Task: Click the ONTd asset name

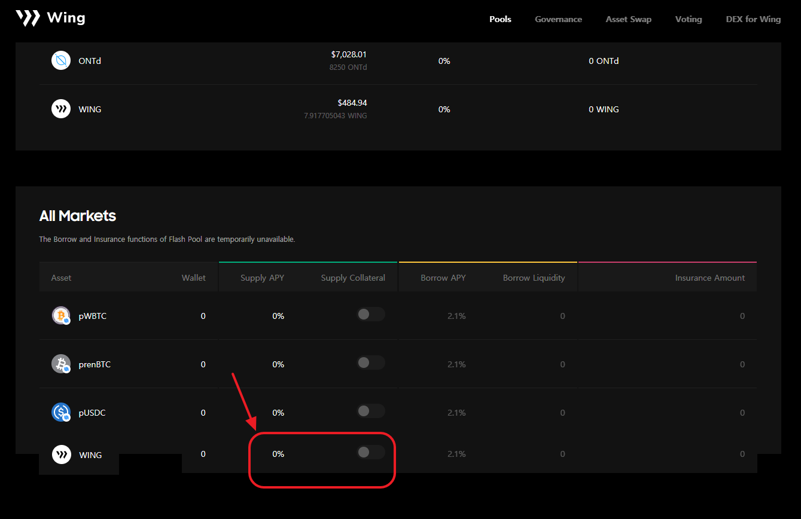Action: [90, 61]
